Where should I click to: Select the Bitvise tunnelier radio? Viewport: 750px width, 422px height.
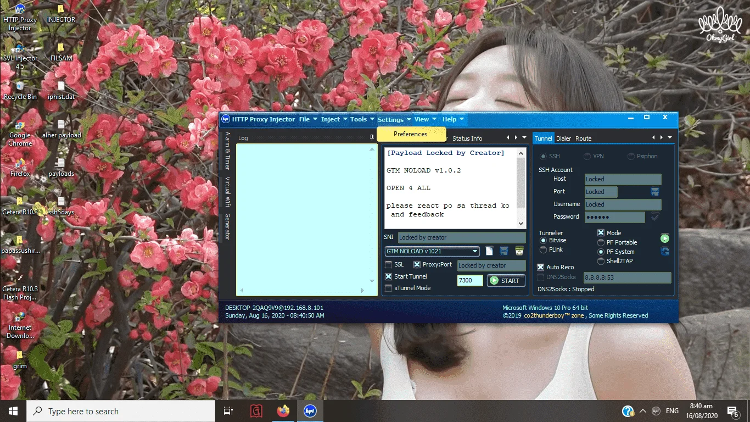tap(543, 240)
